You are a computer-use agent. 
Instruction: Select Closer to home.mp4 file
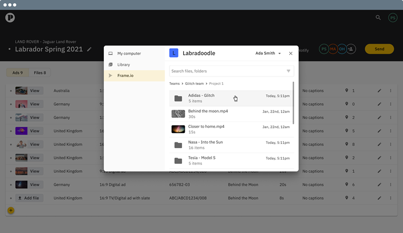[231, 129]
